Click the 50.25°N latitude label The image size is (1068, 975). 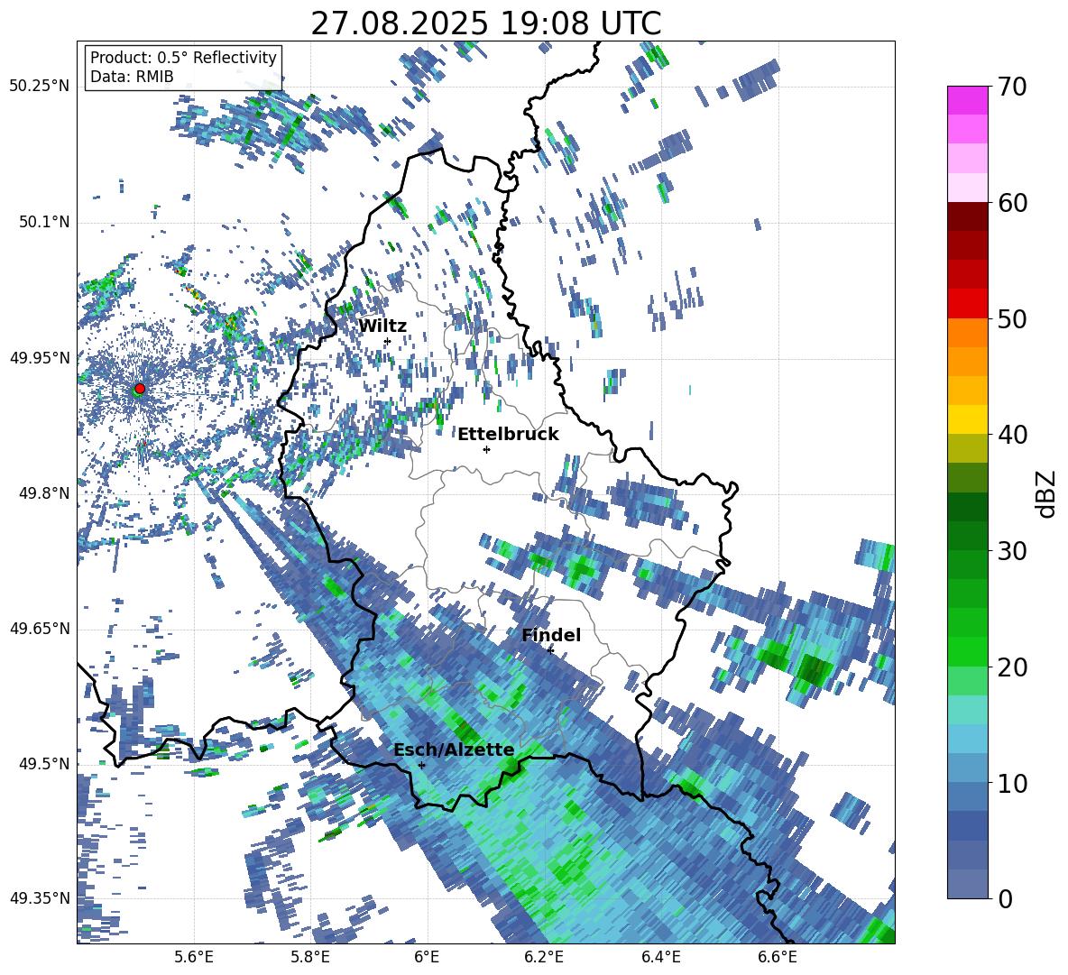click(x=40, y=87)
